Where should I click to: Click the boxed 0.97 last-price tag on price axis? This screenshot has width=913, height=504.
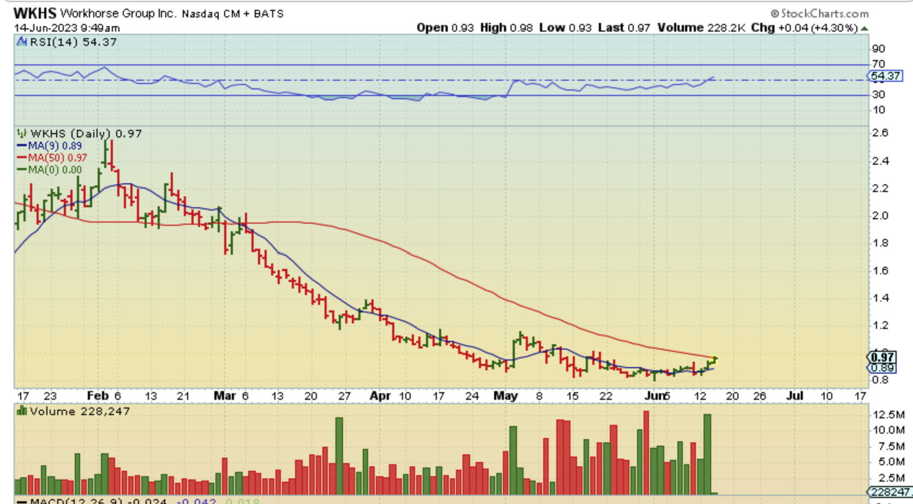tap(882, 358)
